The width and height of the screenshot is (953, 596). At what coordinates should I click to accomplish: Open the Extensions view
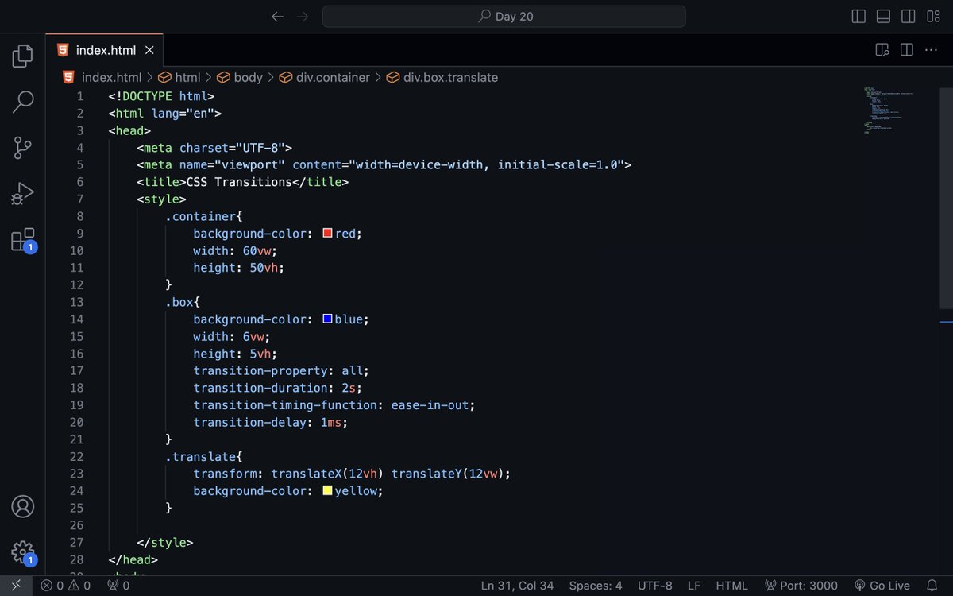pyautogui.click(x=23, y=240)
